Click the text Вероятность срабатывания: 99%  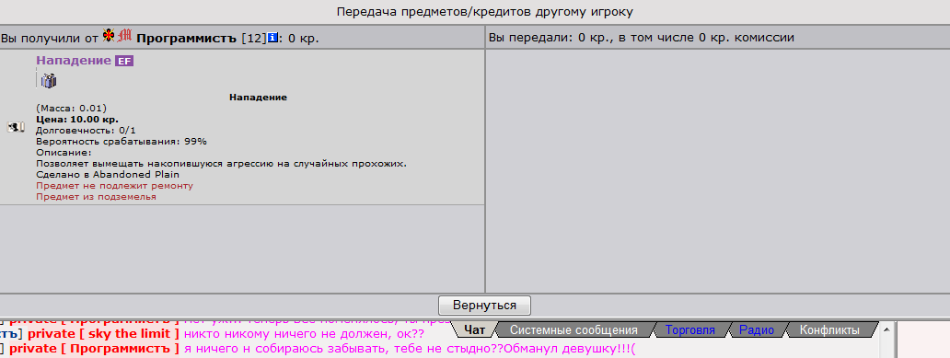pyautogui.click(x=122, y=141)
